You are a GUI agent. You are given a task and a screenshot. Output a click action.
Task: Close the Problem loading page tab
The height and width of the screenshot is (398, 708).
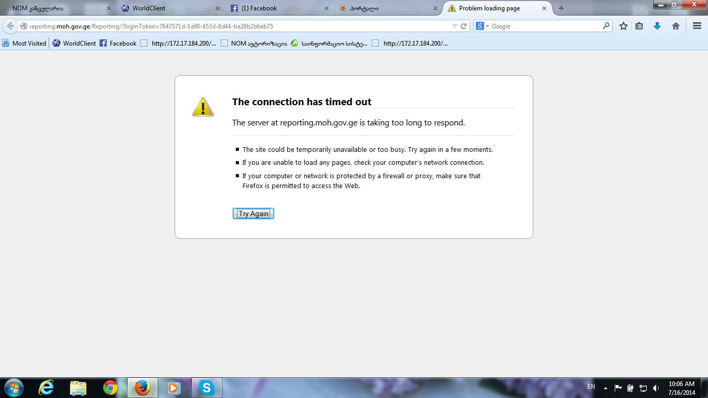(544, 8)
